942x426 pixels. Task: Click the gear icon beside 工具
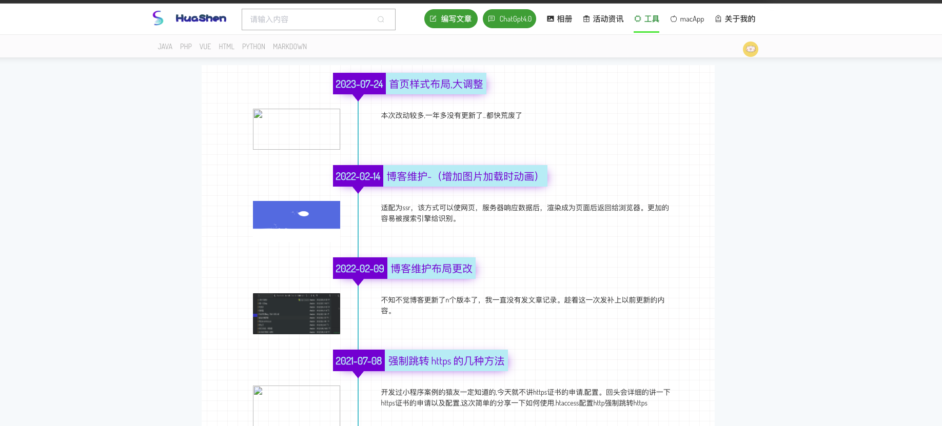[638, 19]
